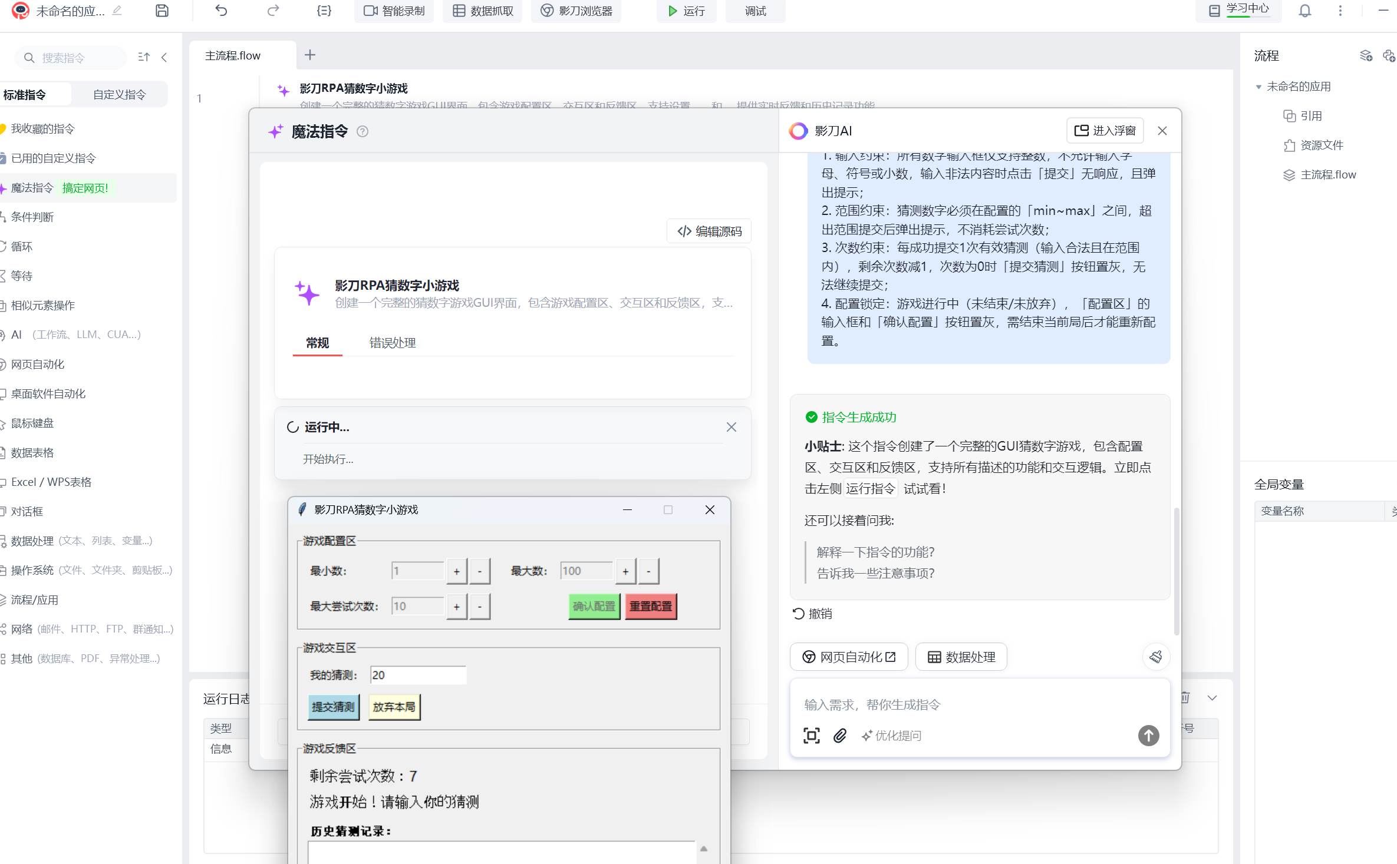Expand the run log panel chevron
This screenshot has height=864, width=1397.
1212,698
